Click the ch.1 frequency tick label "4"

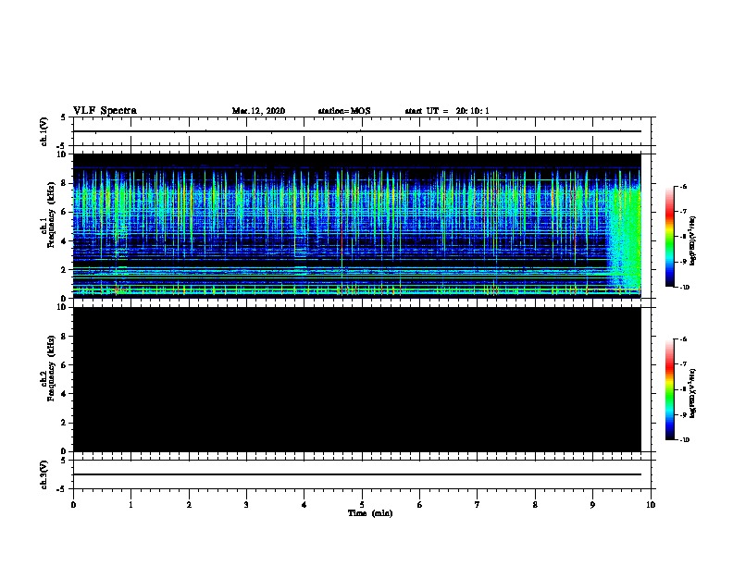pos(64,241)
